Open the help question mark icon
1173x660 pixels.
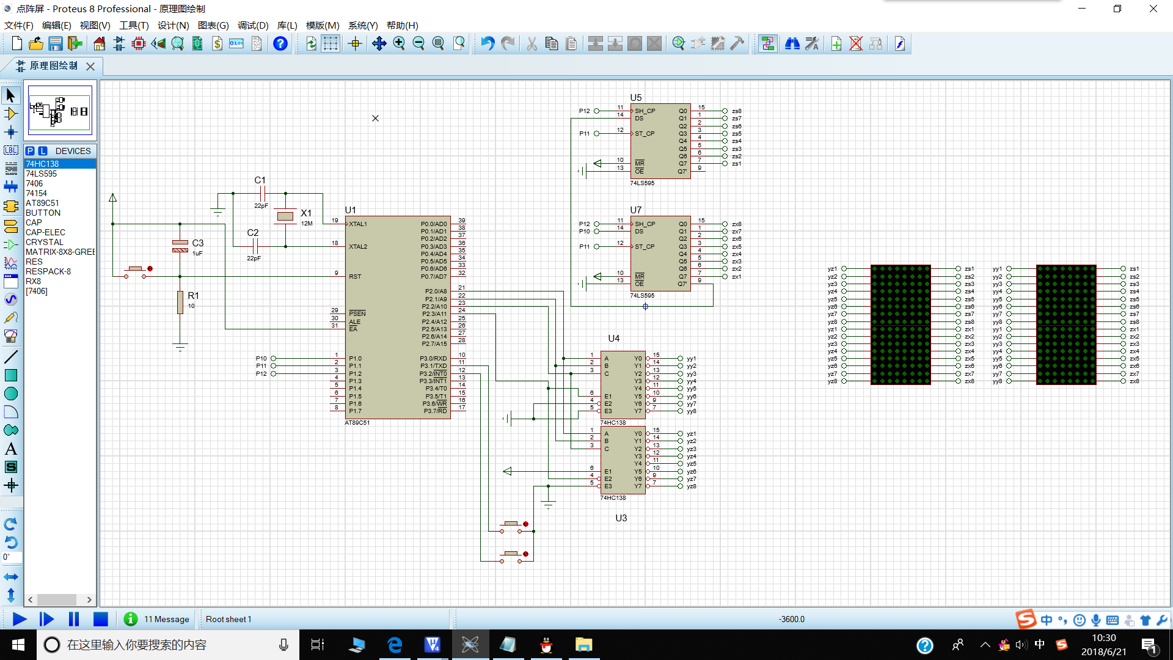tap(280, 43)
